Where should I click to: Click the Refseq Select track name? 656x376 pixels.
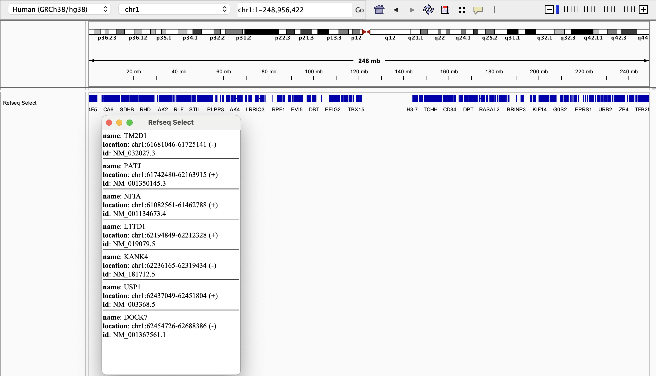tap(20, 103)
